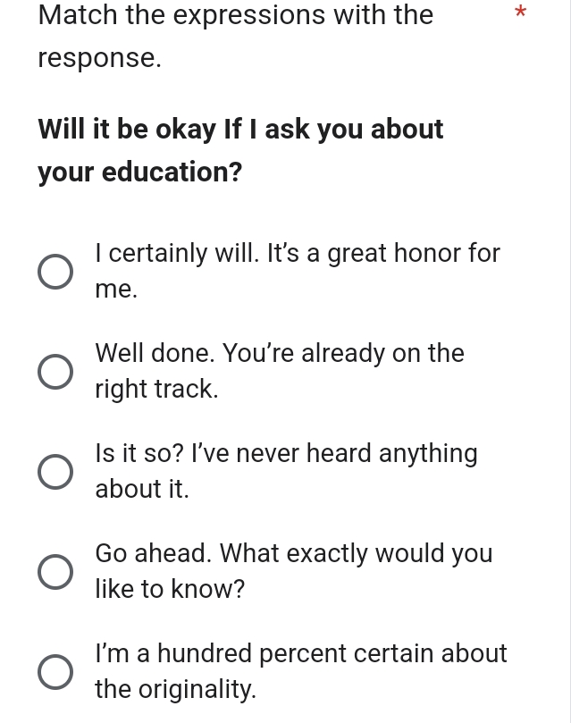Pick the "Is it so?" radio button
Image resolution: width=571 pixels, height=723 pixels.
click(55, 472)
